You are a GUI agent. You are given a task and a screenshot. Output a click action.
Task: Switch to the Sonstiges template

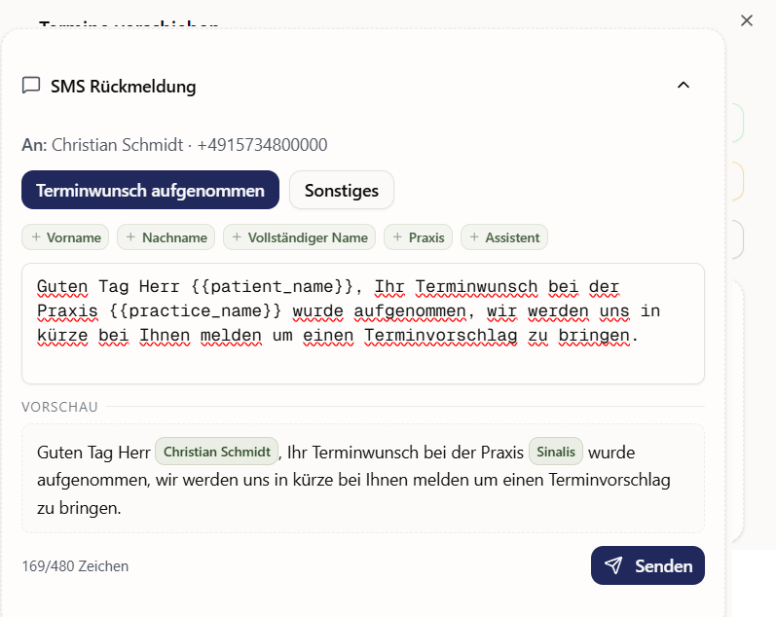342,190
